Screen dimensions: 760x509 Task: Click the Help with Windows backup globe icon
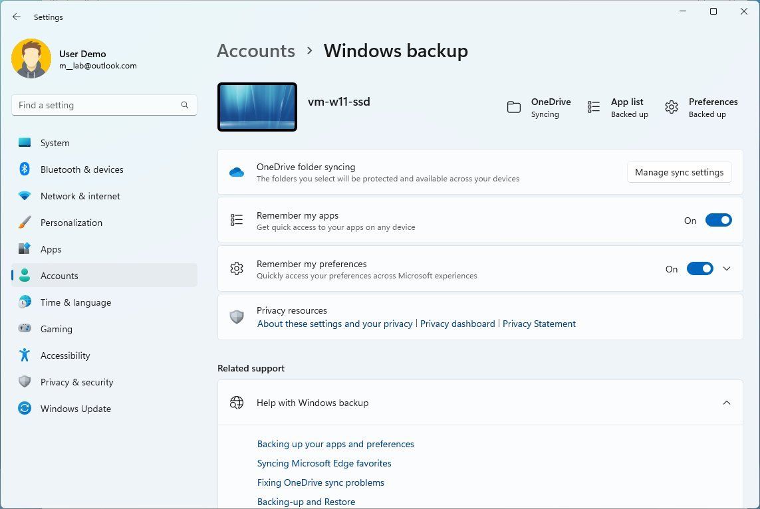point(237,403)
